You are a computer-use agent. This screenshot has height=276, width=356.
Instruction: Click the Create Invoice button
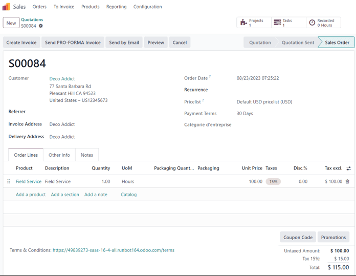click(x=21, y=43)
